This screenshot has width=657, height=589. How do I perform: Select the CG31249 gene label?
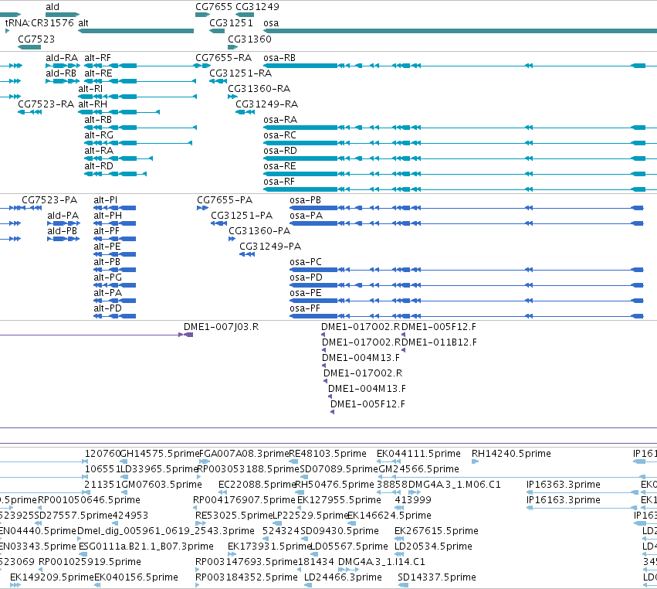click(x=257, y=7)
